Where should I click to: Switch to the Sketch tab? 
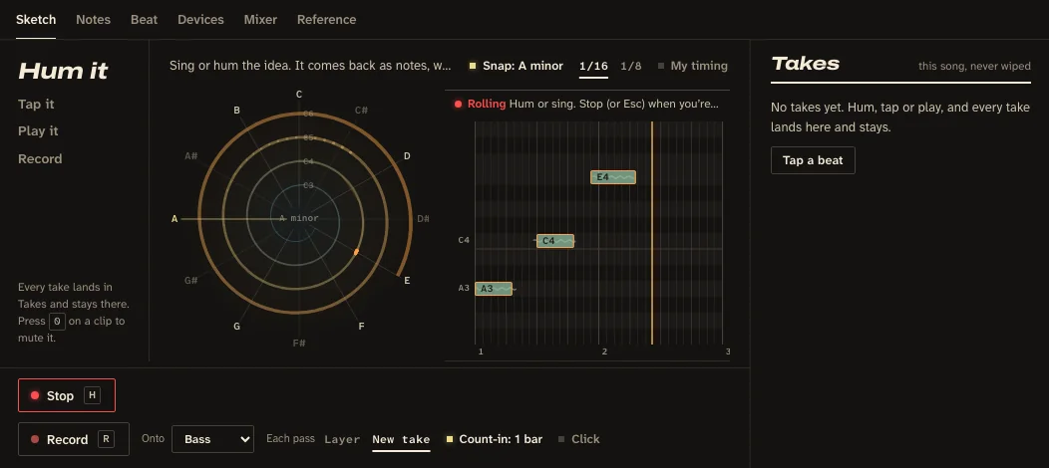pyautogui.click(x=36, y=19)
